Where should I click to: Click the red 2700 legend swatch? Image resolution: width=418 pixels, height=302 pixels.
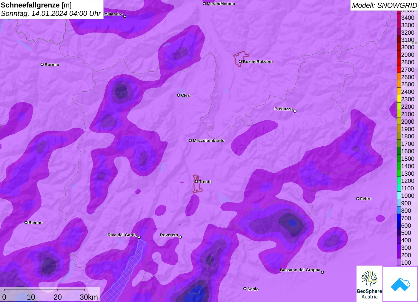tap(399, 69)
